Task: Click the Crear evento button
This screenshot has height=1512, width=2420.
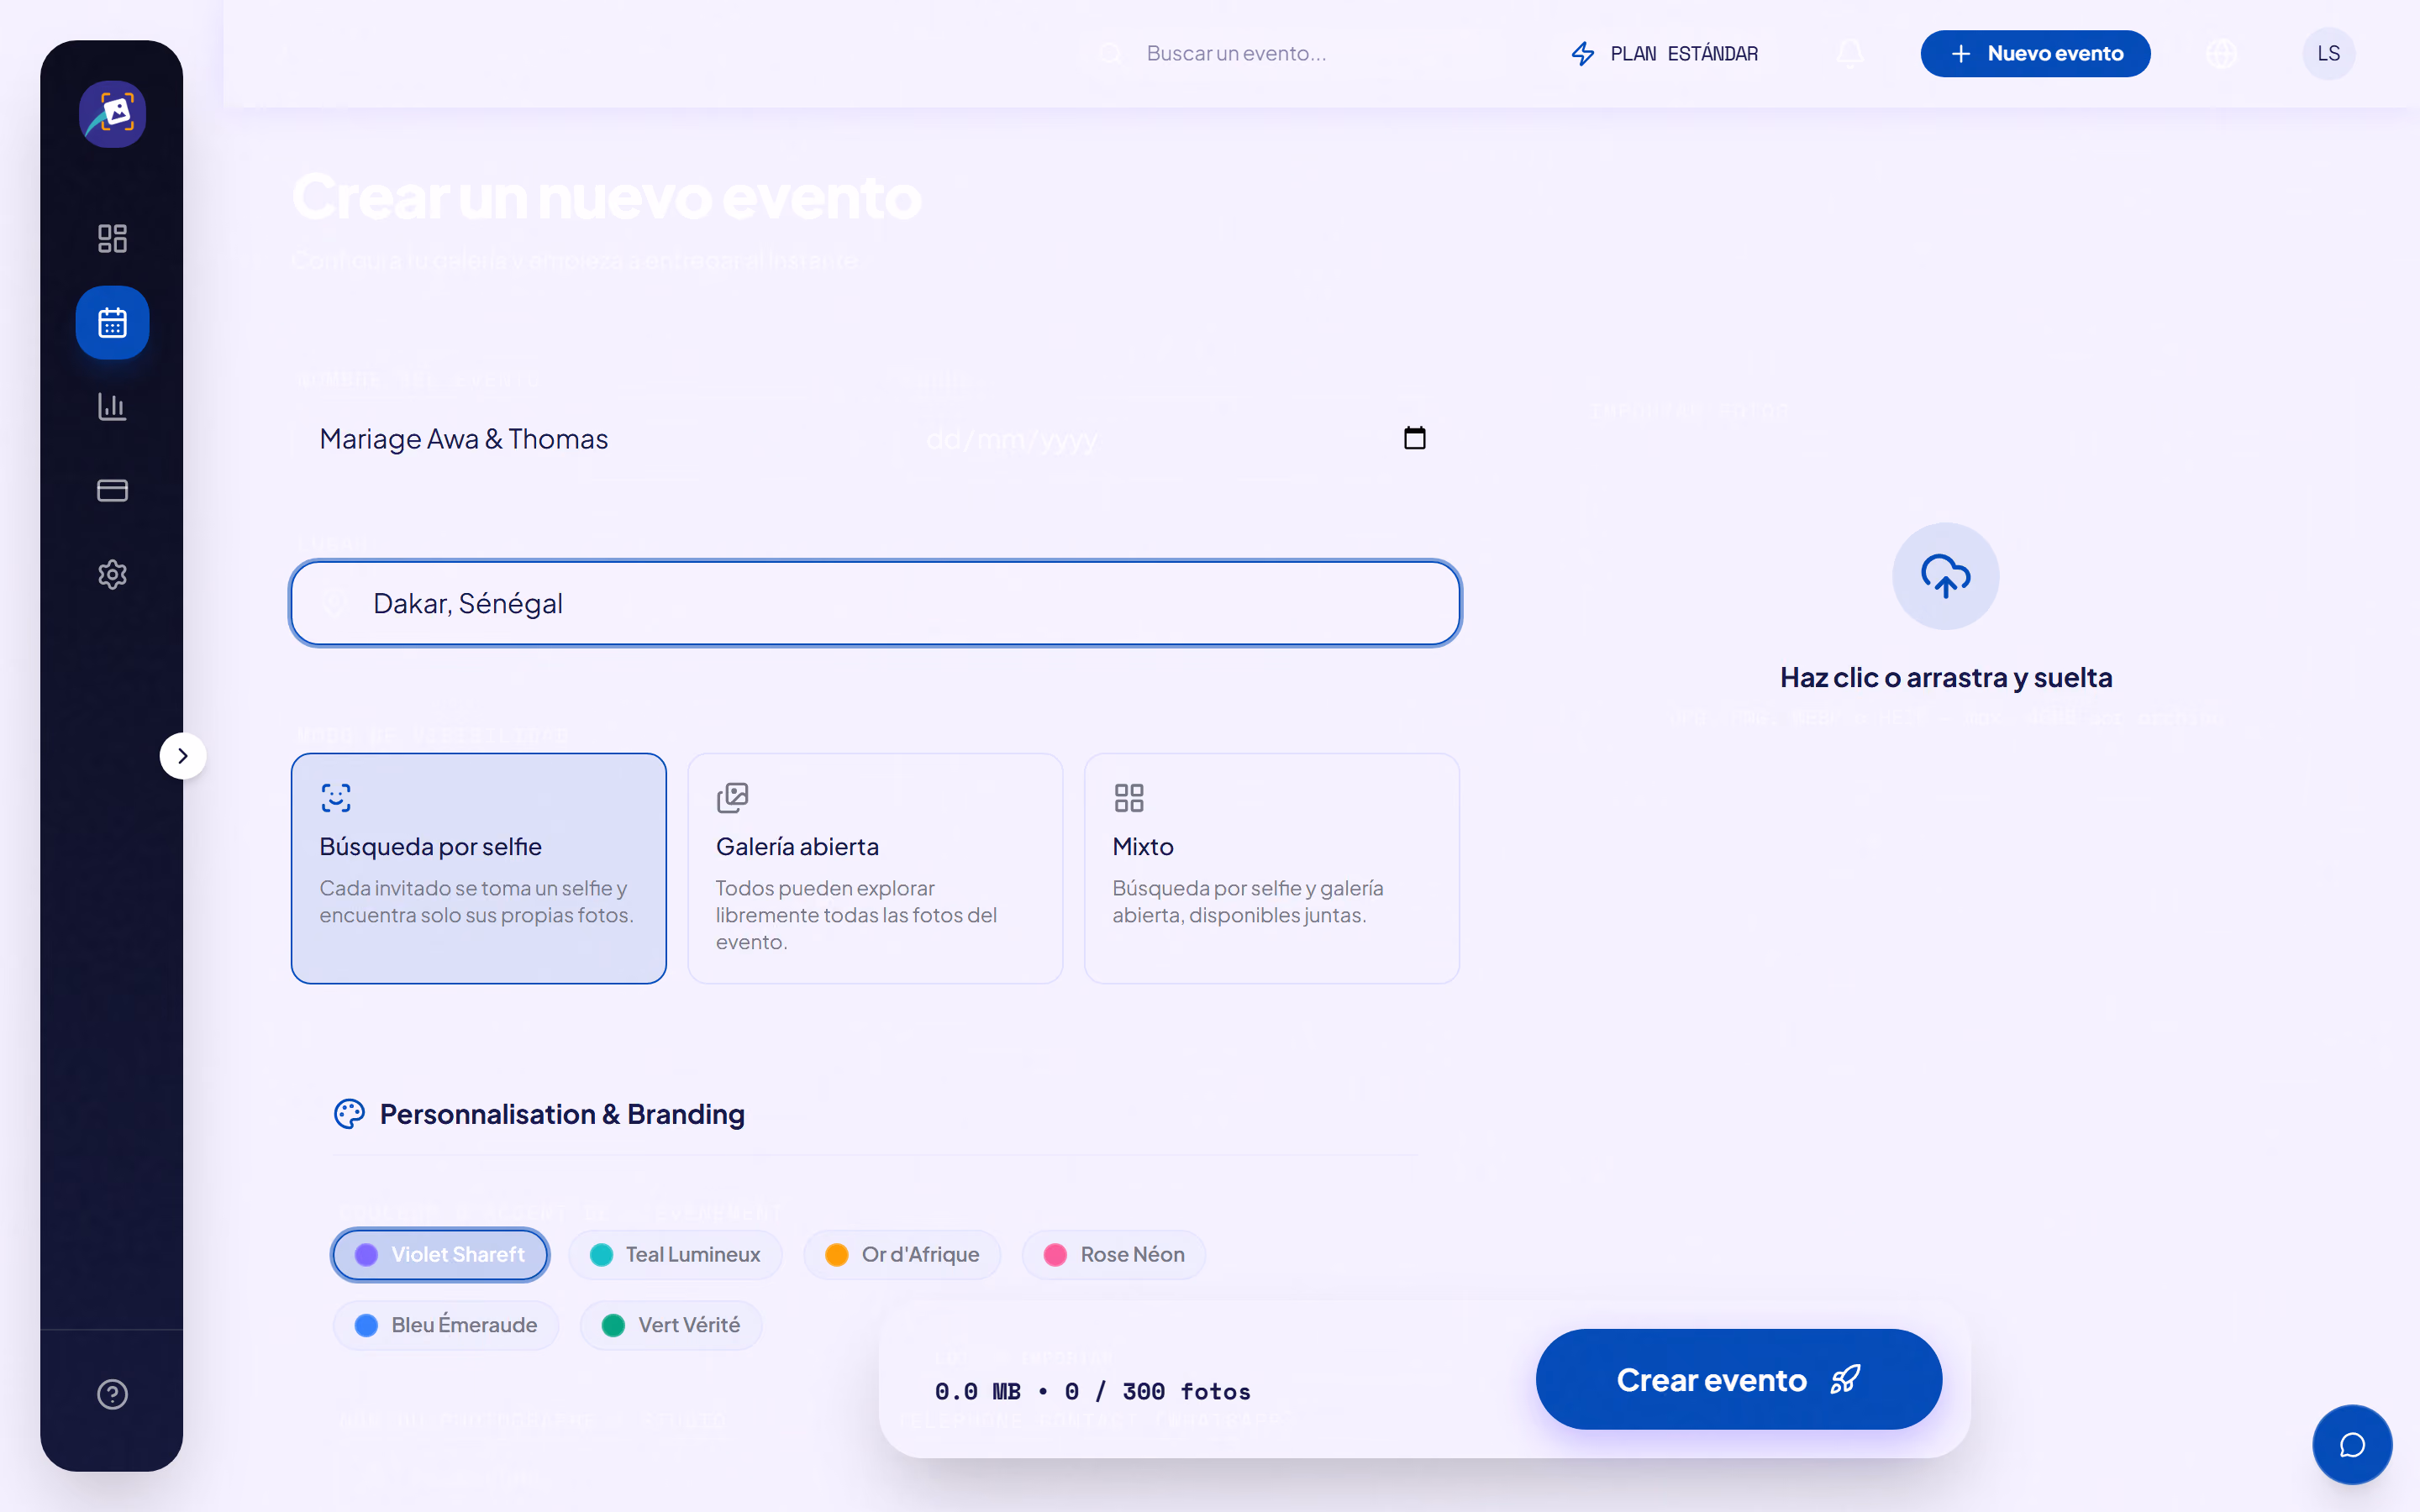Action: pyautogui.click(x=1738, y=1380)
